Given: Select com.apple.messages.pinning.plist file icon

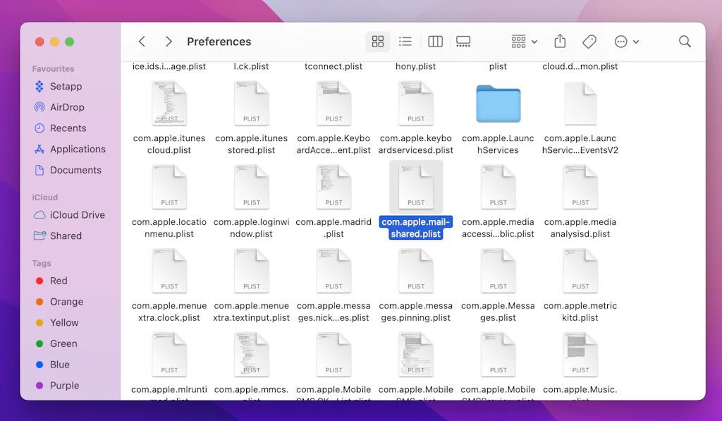Looking at the screenshot, I should coord(416,271).
